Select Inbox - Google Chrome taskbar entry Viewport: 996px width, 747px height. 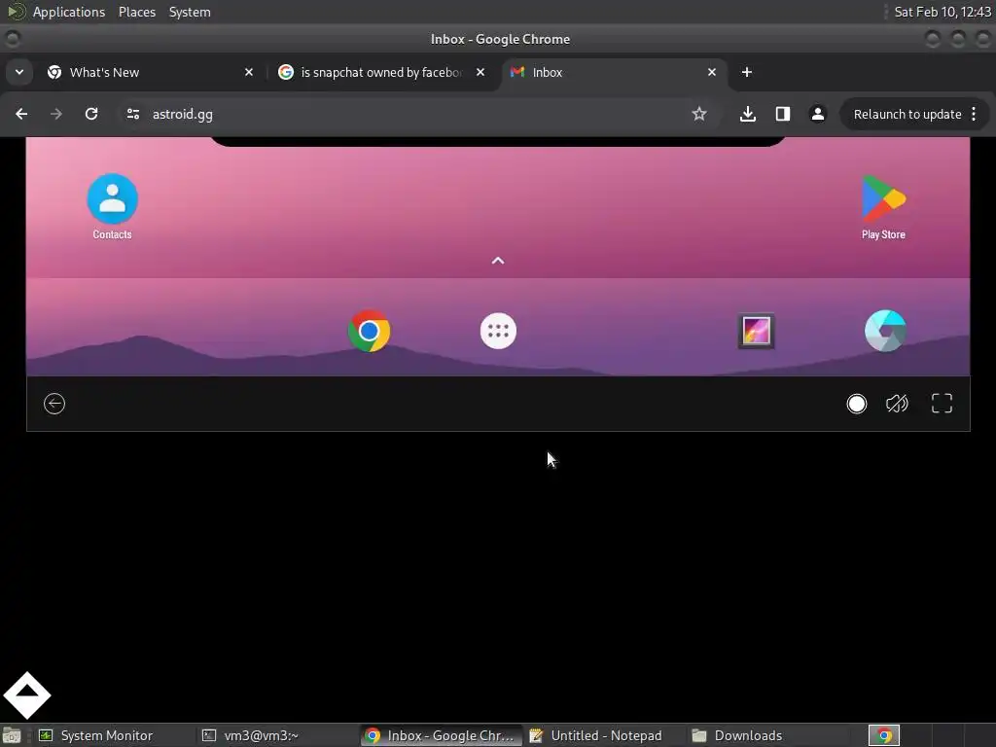pyautogui.click(x=441, y=735)
